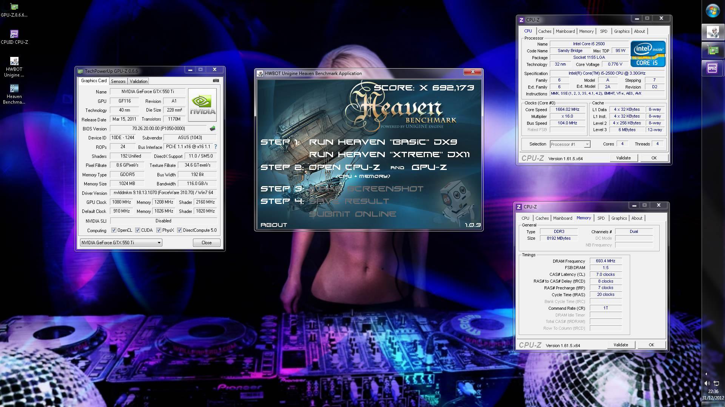Toggle the CUDA checkbox
The height and width of the screenshot is (407, 725).
[x=137, y=230]
